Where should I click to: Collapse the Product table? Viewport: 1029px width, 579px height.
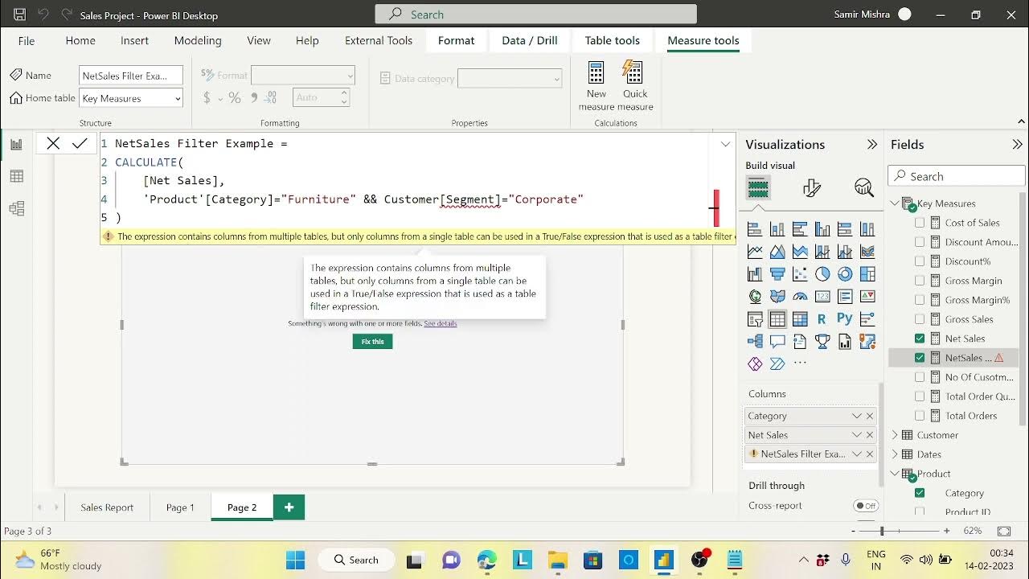[895, 474]
